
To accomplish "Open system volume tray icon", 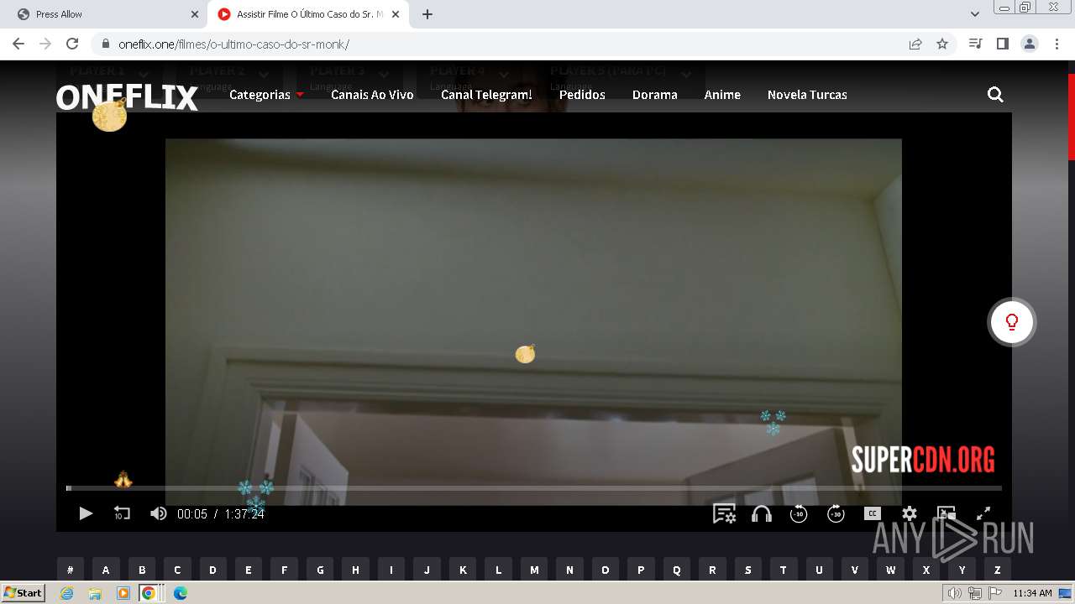I will click(x=954, y=593).
